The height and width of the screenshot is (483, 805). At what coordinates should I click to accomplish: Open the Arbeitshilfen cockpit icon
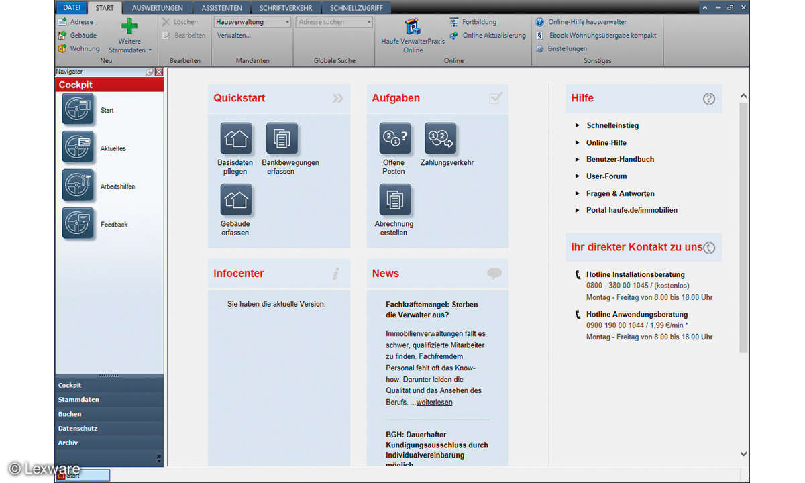pos(78,186)
